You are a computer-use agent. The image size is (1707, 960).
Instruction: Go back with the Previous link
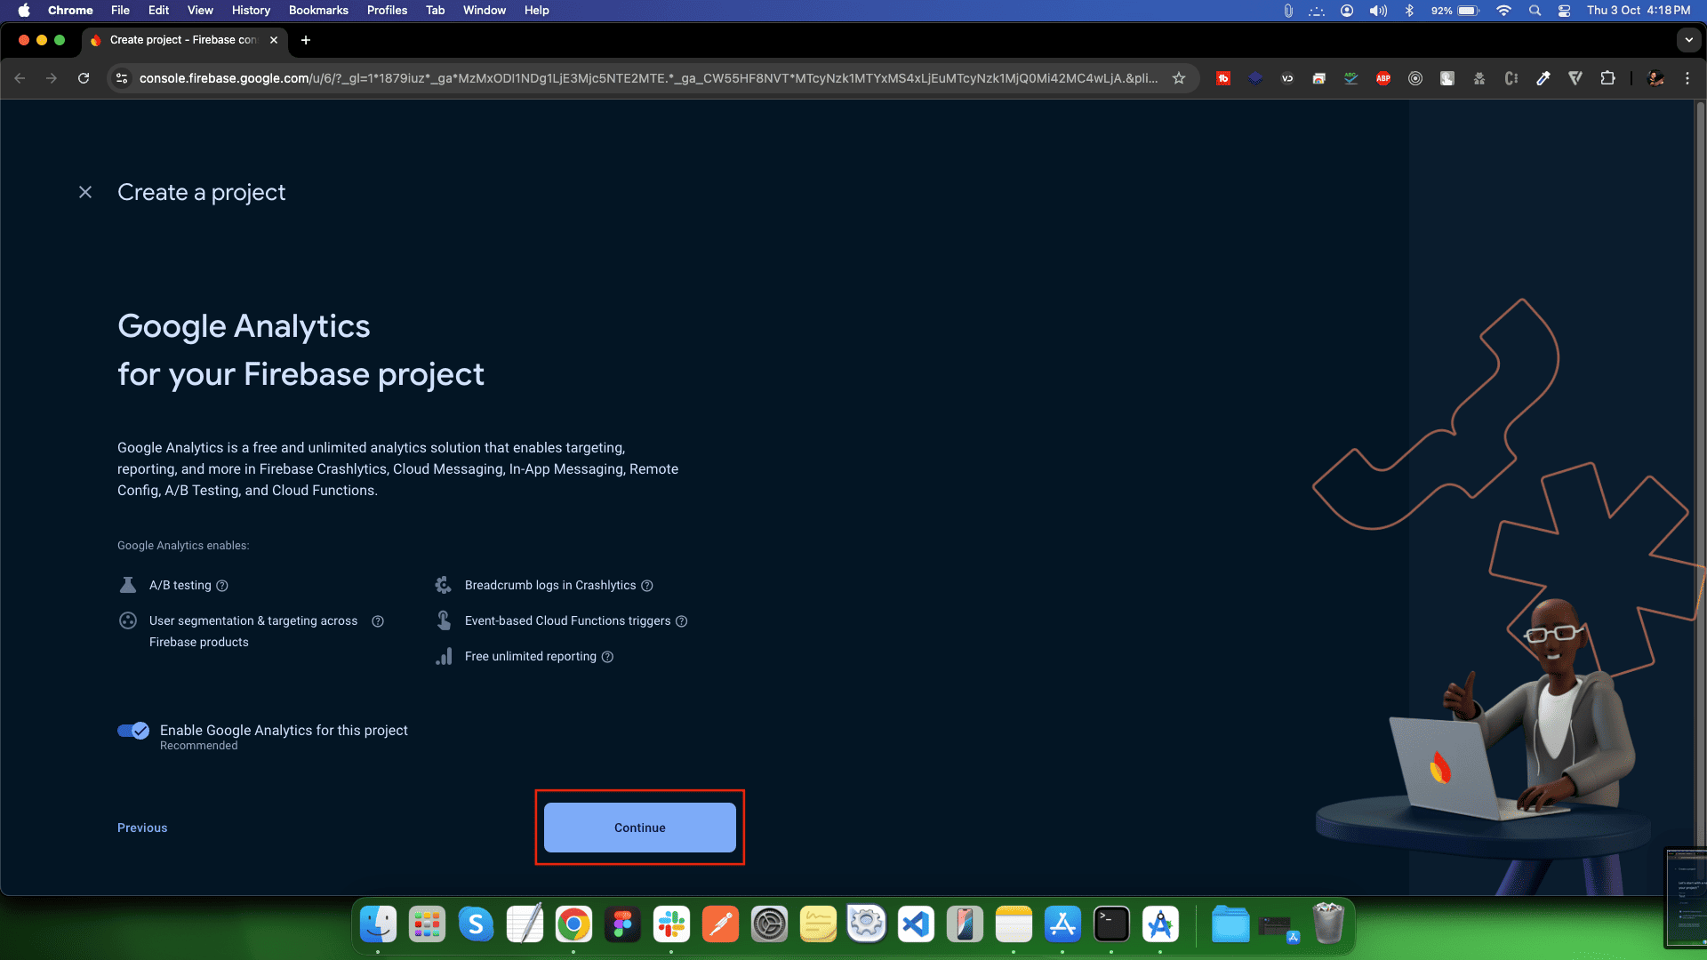click(x=142, y=828)
